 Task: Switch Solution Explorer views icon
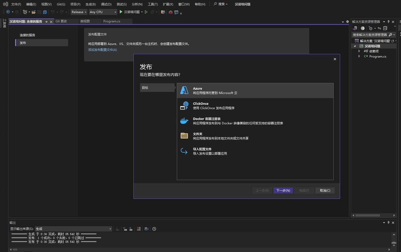tap(355, 28)
